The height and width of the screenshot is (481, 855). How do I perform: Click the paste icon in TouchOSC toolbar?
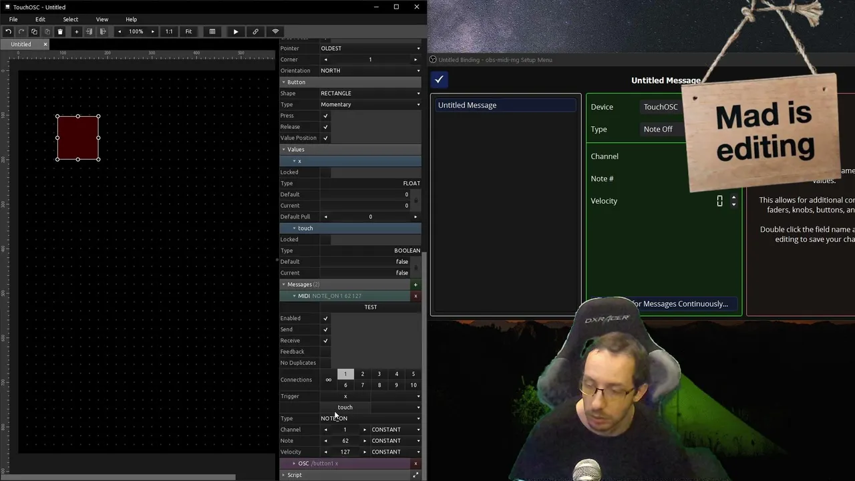(x=47, y=31)
